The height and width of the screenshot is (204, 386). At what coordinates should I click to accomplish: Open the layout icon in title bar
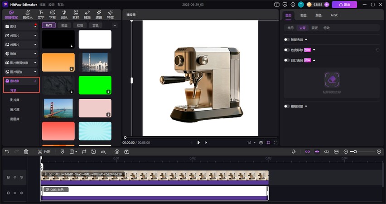coord(277,5)
